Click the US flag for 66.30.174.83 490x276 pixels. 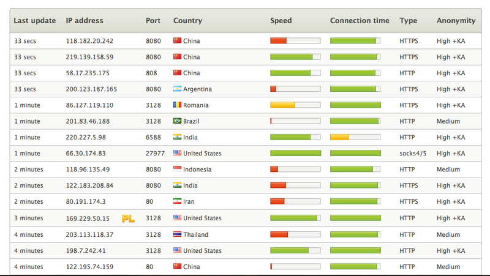177,152
